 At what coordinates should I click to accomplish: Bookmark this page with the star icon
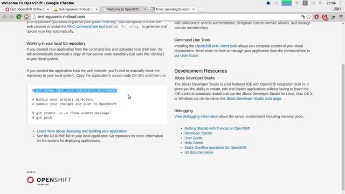[309, 17]
